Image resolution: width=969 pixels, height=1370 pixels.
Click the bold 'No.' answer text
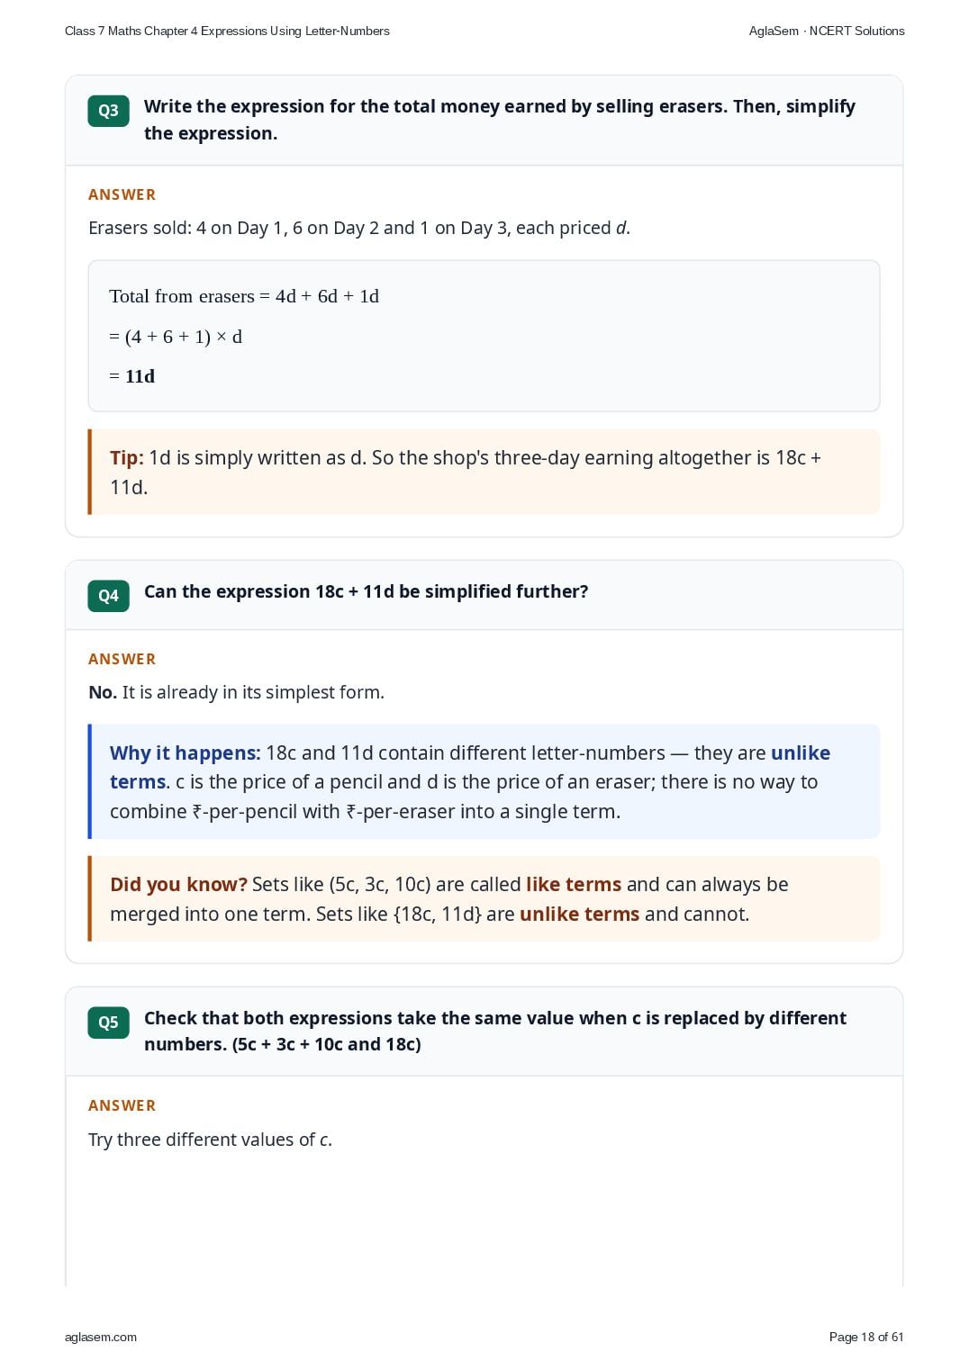pos(103,692)
